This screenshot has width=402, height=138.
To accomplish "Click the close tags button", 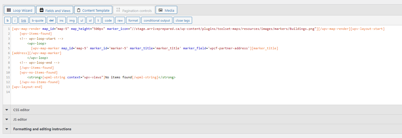I will pyautogui.click(x=183, y=20).
